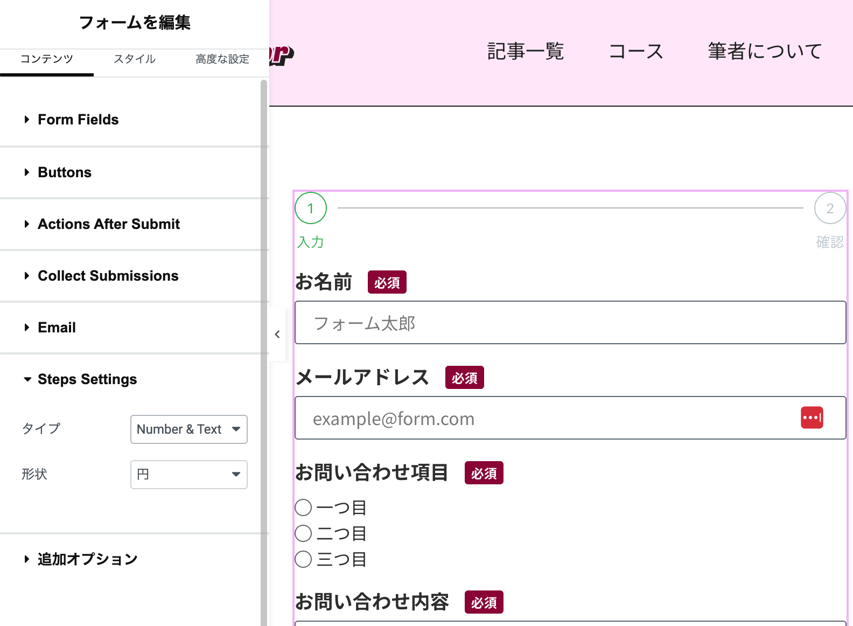Switch to the 高度な設定 tab
The width and height of the screenshot is (853, 626).
click(222, 59)
